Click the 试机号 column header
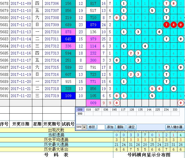This screenshot has width=185, height=158. (68, 124)
